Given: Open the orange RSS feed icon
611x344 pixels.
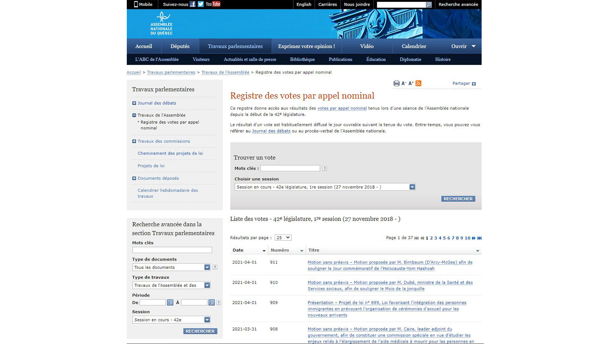Looking at the screenshot, I should point(419,83).
